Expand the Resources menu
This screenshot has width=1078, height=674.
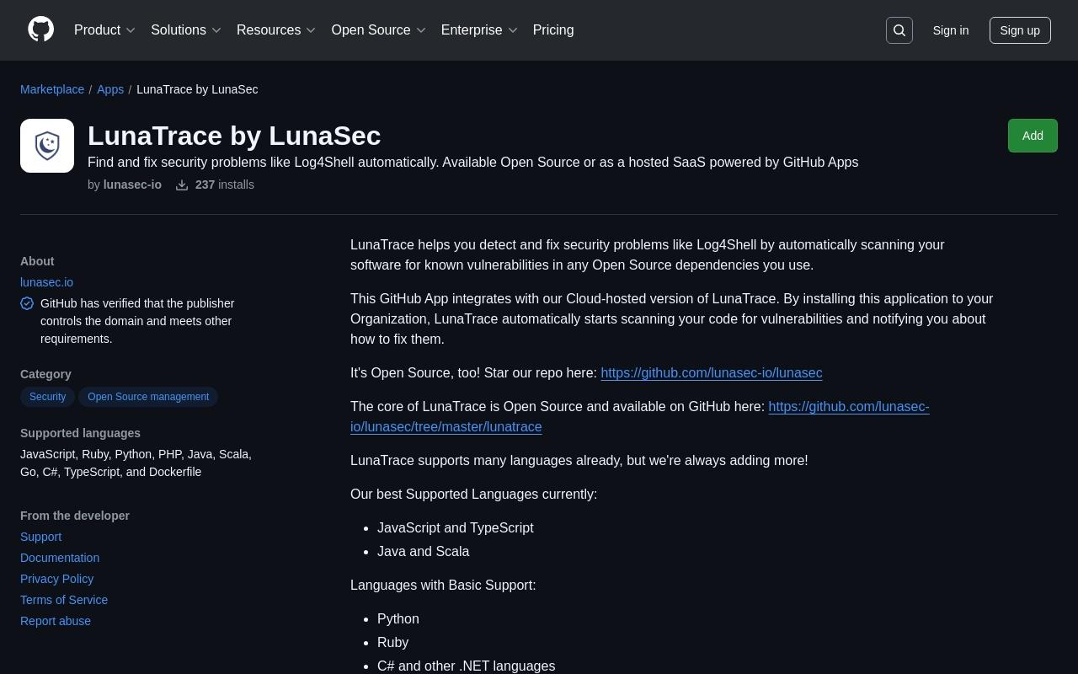coord(276,30)
